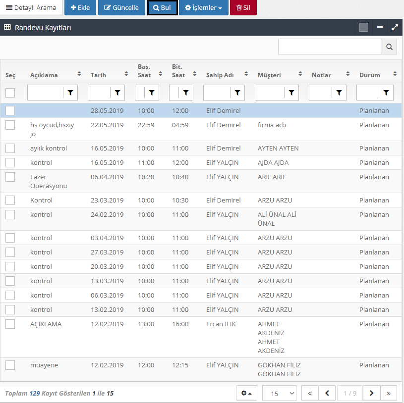This screenshot has width=404, height=403.
Task: Click the gray color square in the panel header
Action: pyautogui.click(x=364, y=28)
